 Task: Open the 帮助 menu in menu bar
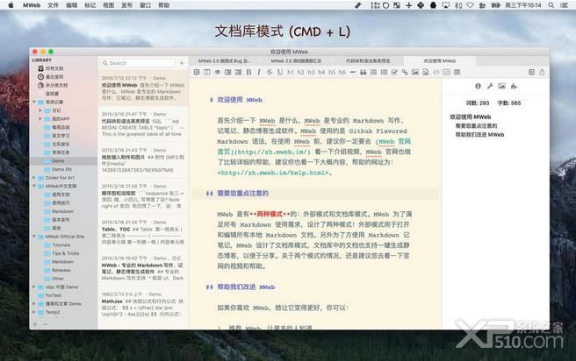164,5
